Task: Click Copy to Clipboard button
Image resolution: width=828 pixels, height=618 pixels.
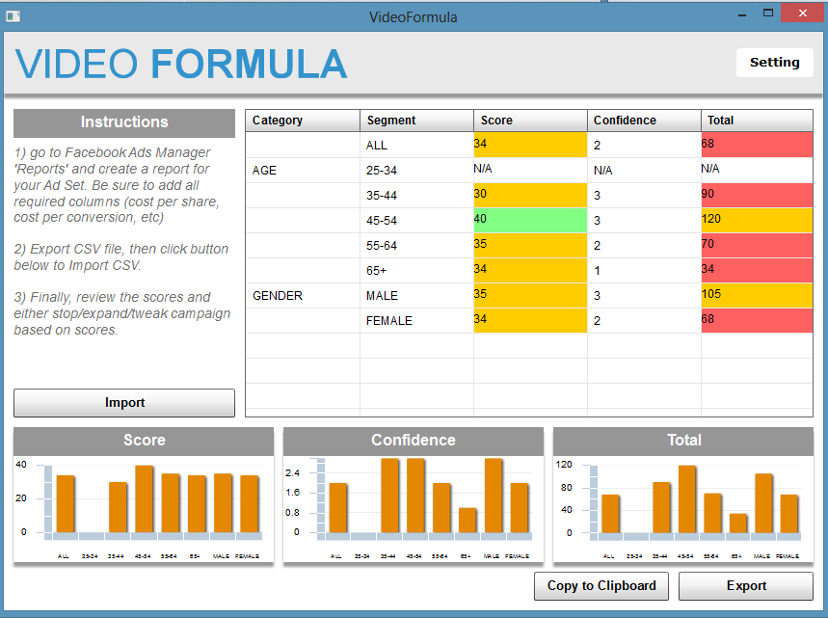Action: pyautogui.click(x=601, y=586)
